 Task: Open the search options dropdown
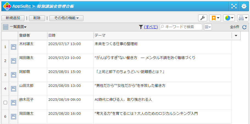pyautogui.click(x=208, y=27)
